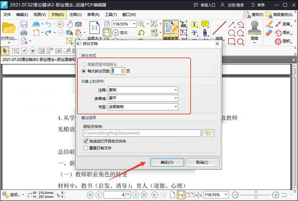Viewport: 298px width, 201px height.
Task: Select 根据顶层书签拆分 radio option
Action: point(83,64)
